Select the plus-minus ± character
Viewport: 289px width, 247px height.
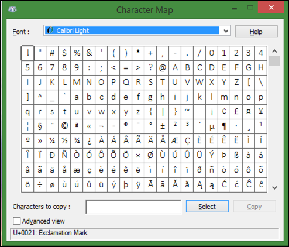click(x=163, y=126)
